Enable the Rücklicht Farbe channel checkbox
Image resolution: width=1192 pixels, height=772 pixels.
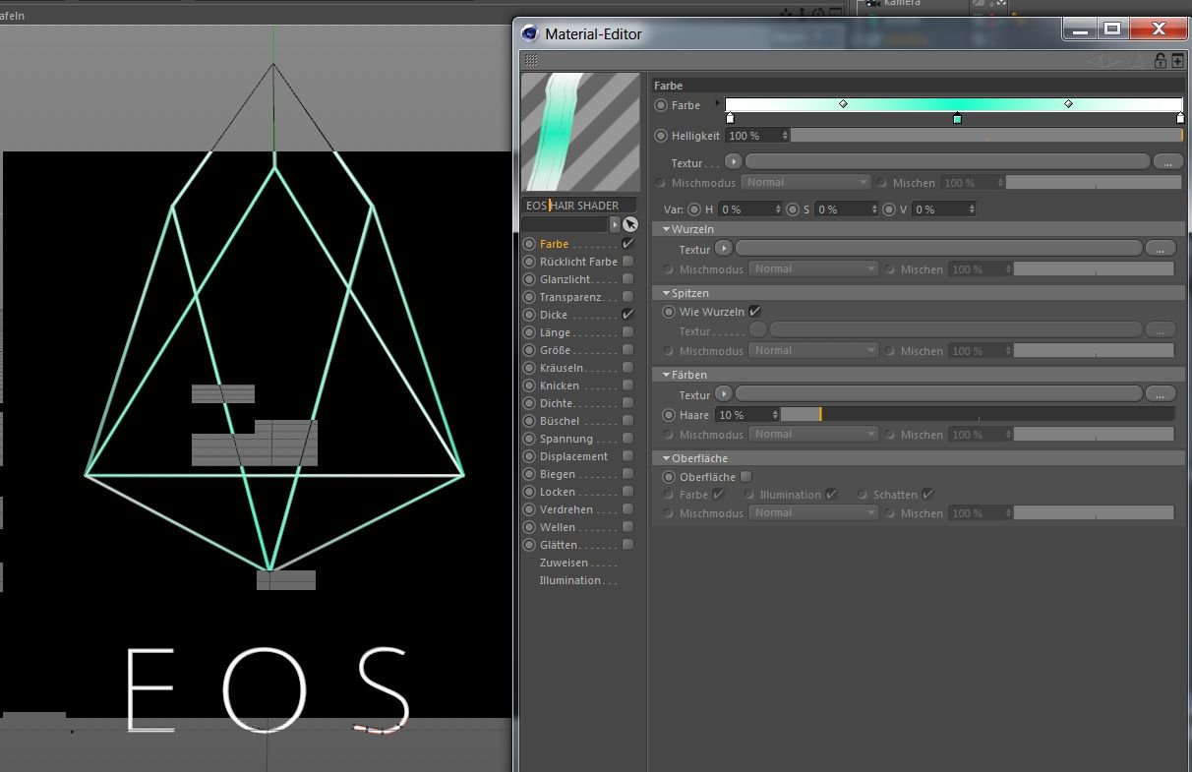coord(627,262)
